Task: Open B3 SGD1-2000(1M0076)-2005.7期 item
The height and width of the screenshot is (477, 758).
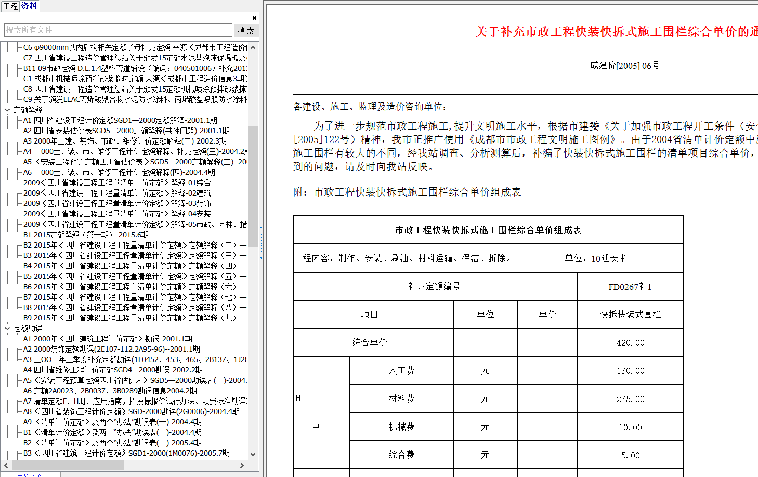Action: 126,453
